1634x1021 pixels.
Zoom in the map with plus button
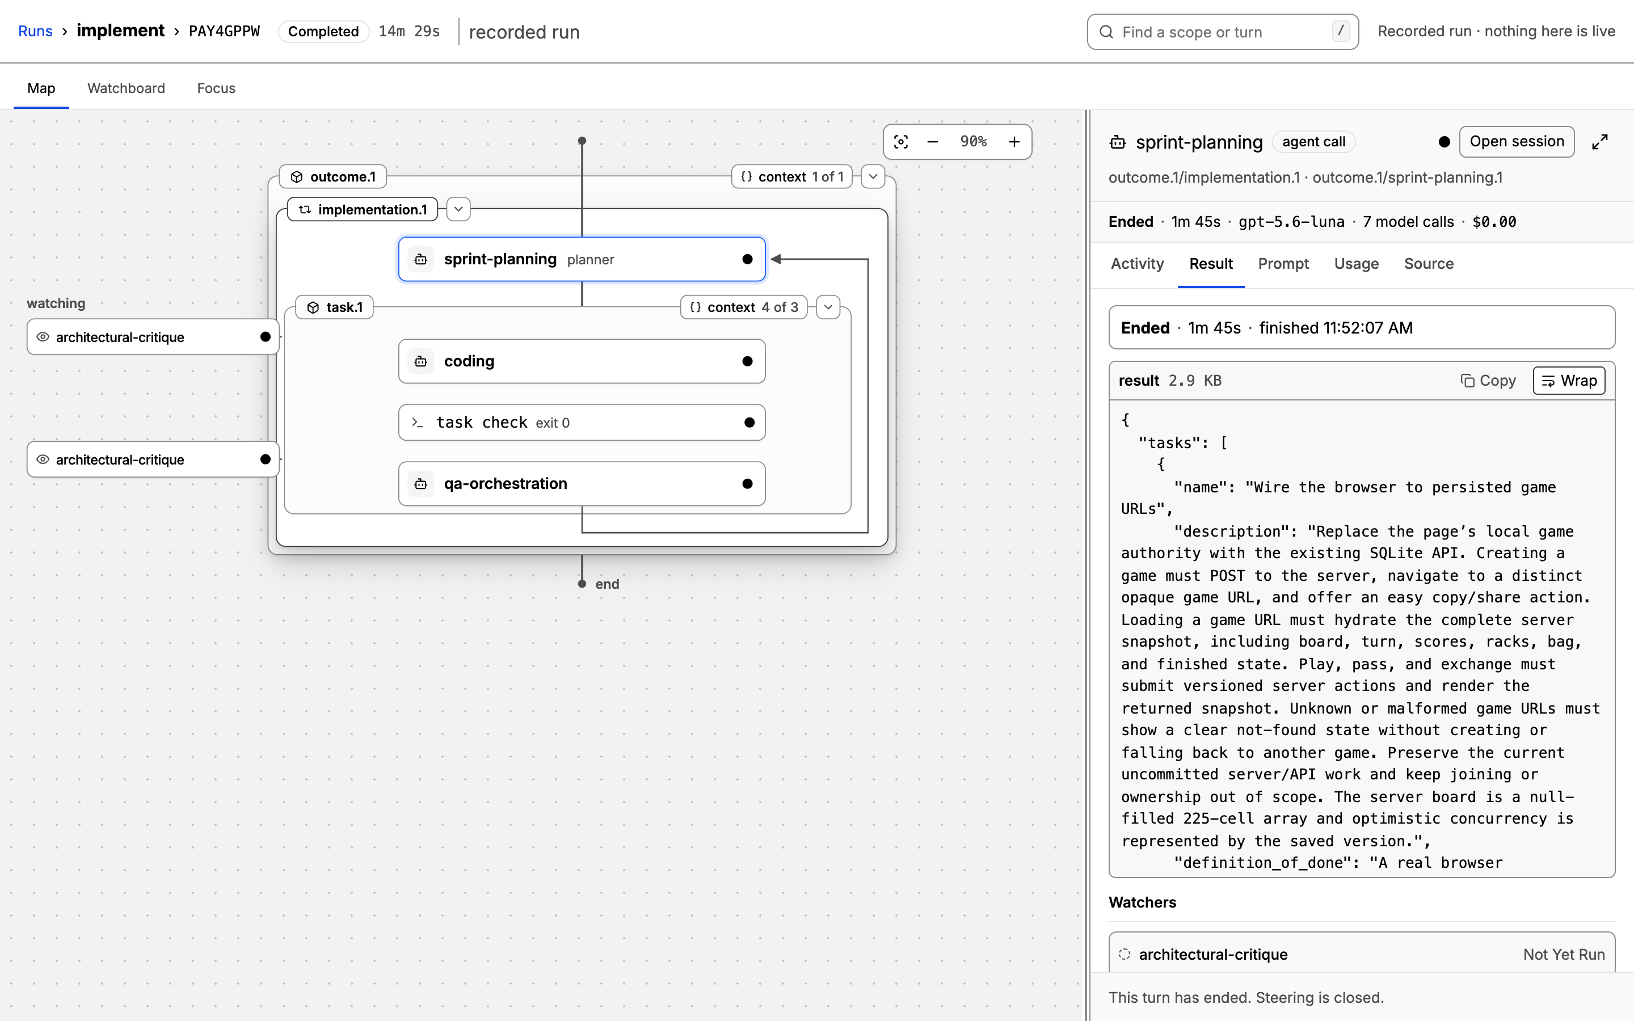coord(1014,142)
